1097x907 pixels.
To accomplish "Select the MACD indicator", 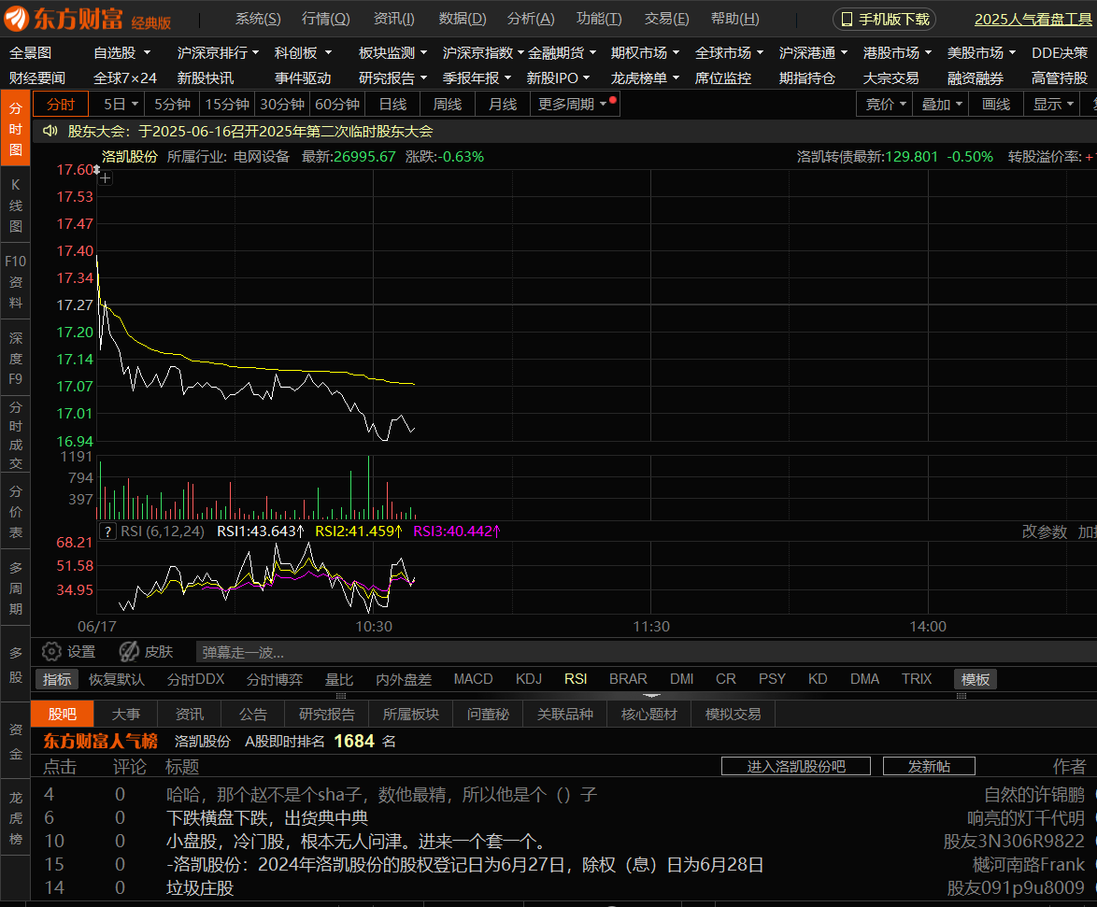I will [x=473, y=679].
